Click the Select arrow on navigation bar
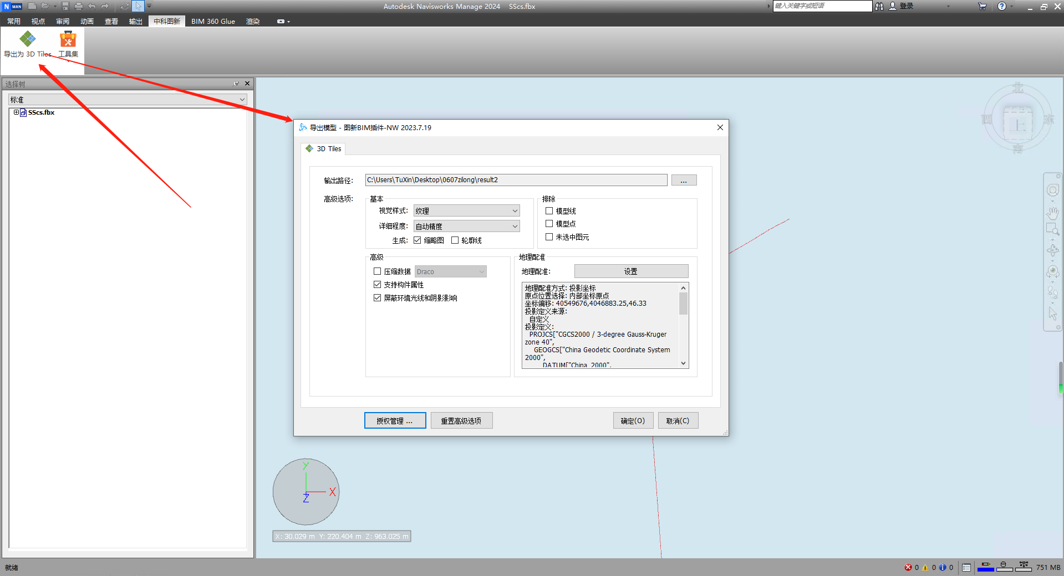The width and height of the screenshot is (1064, 576). click(1052, 313)
